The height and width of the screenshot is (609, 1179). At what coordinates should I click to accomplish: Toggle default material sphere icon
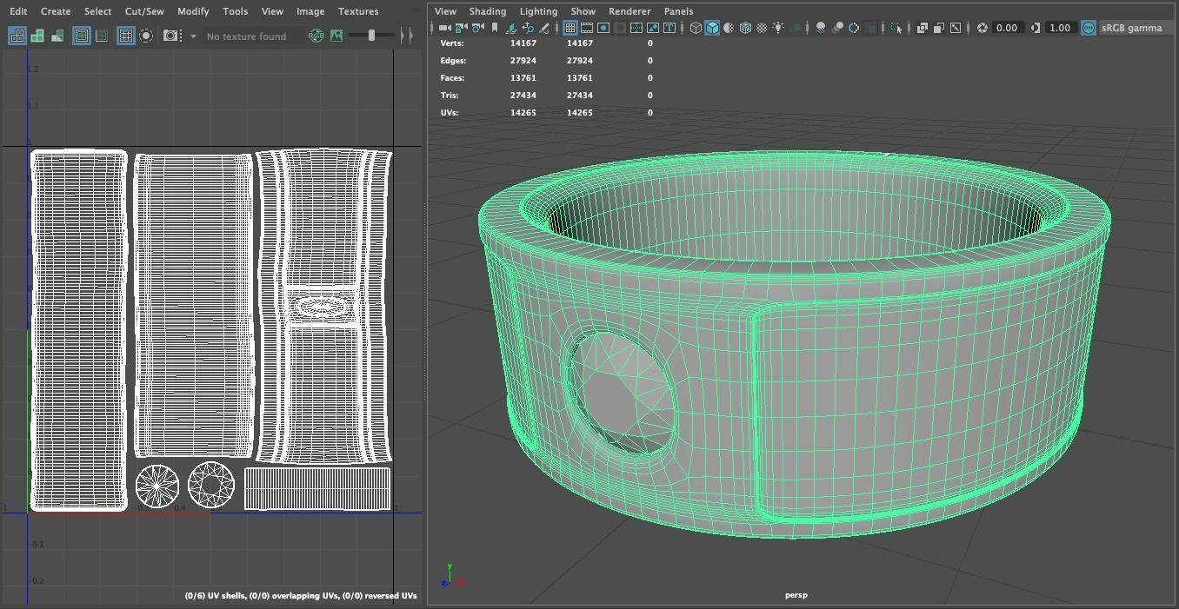[729, 28]
